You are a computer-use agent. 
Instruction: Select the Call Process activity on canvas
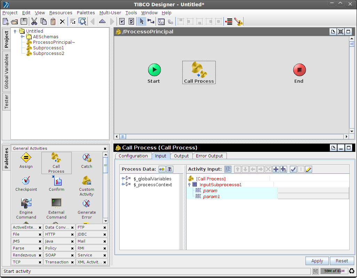199,73
